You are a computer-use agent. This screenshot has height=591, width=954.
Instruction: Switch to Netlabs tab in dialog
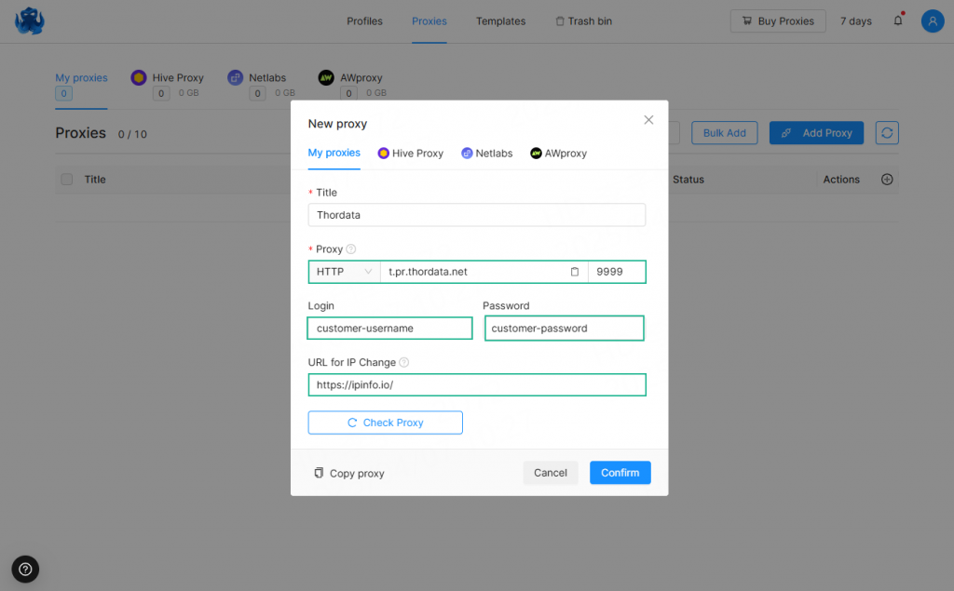click(486, 154)
